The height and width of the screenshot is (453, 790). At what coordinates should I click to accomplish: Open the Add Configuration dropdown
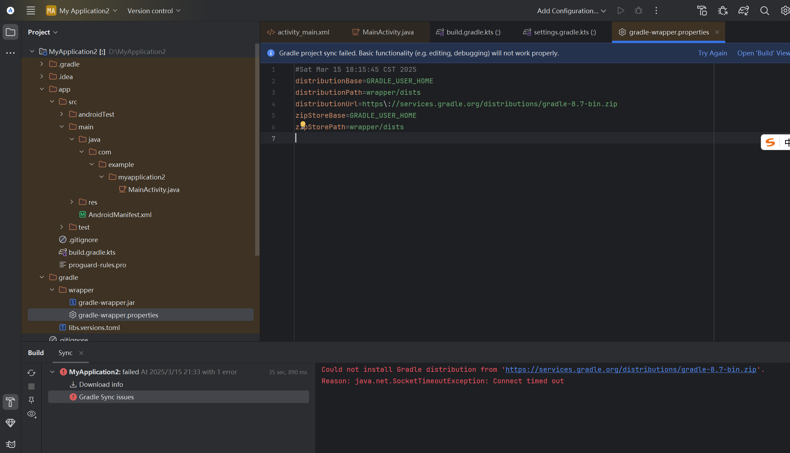pos(571,11)
